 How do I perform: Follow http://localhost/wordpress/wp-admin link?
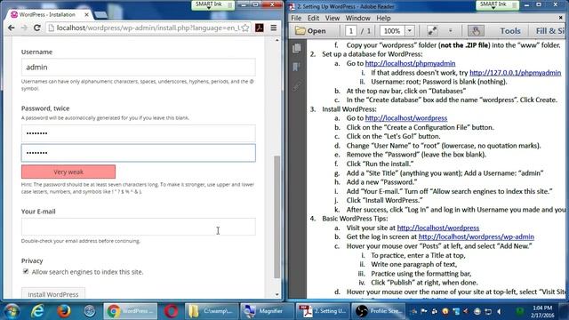(x=477, y=237)
